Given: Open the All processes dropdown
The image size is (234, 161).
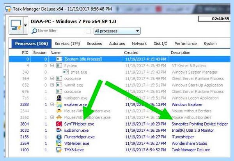Looking at the screenshot, I should pyautogui.click(x=117, y=31).
